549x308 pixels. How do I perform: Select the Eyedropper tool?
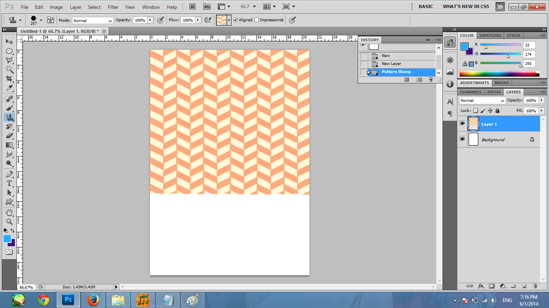(x=9, y=88)
